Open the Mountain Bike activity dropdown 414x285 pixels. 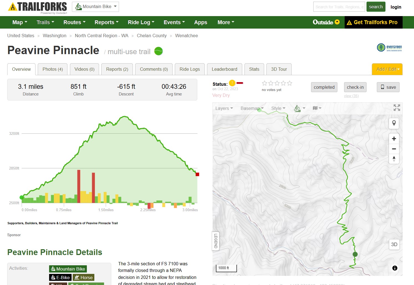95,7
